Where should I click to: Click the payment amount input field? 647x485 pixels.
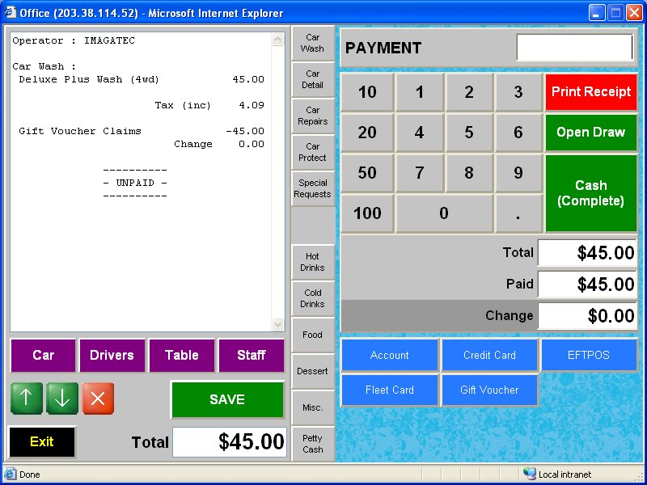(574, 48)
